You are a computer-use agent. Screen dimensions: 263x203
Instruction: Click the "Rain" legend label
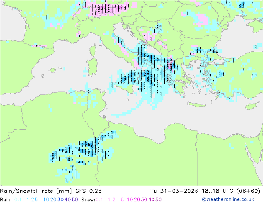tap(5, 200)
